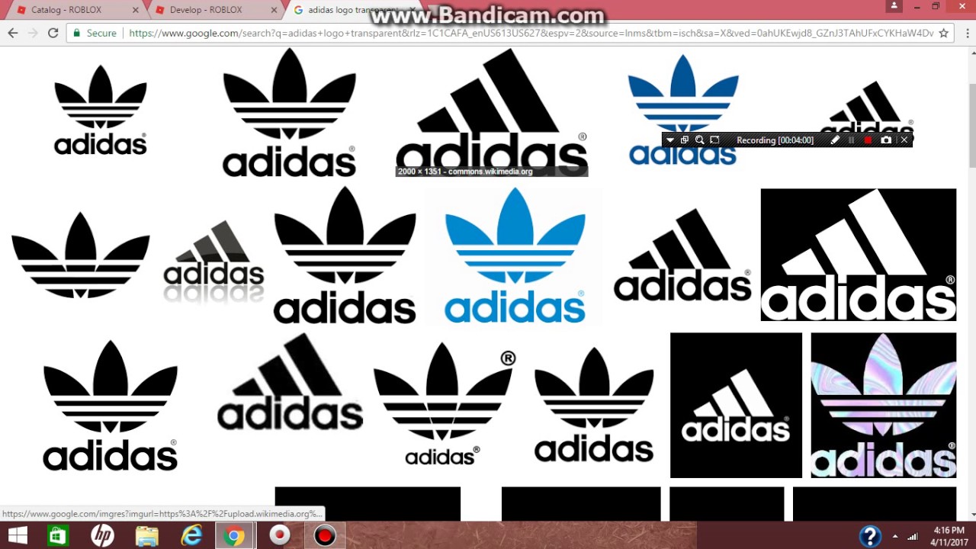Launch the Windows Store from the taskbar
The width and height of the screenshot is (976, 549).
(57, 535)
